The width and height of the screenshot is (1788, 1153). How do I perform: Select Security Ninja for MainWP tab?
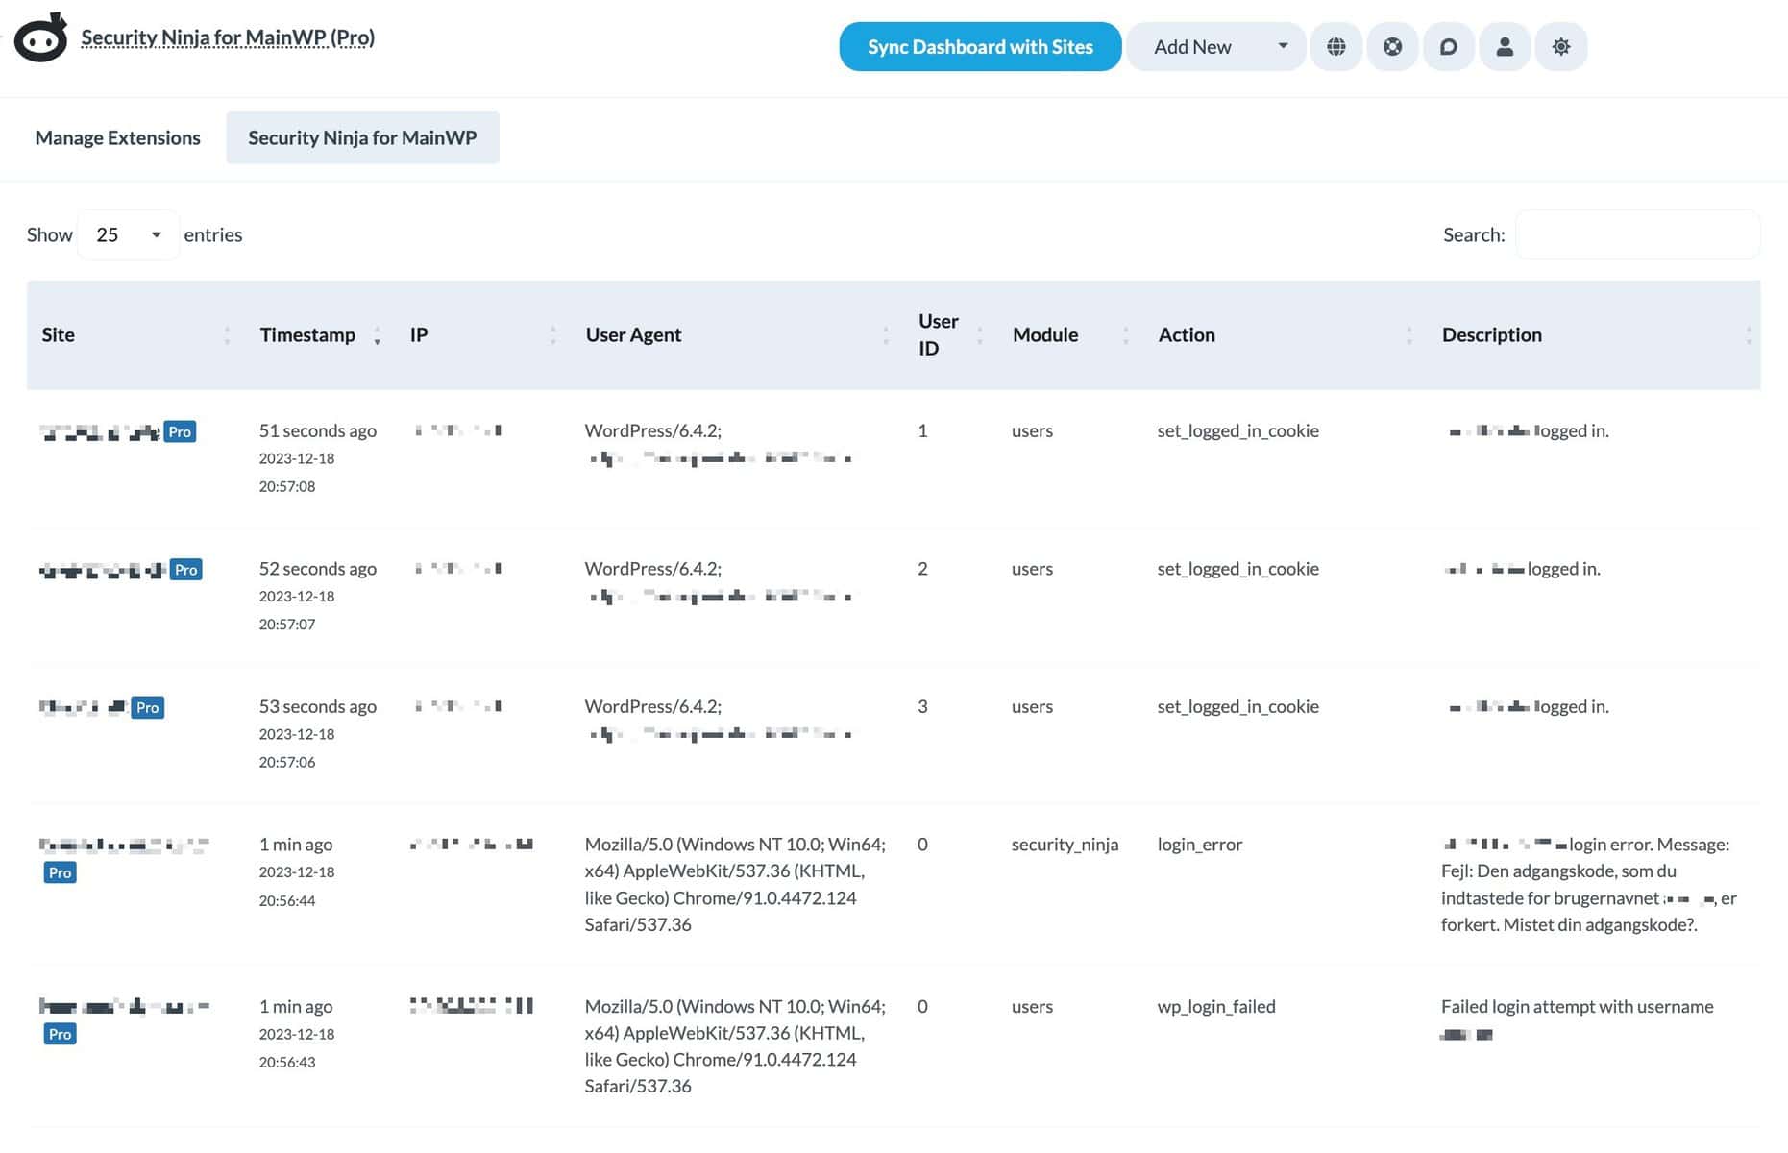362,137
